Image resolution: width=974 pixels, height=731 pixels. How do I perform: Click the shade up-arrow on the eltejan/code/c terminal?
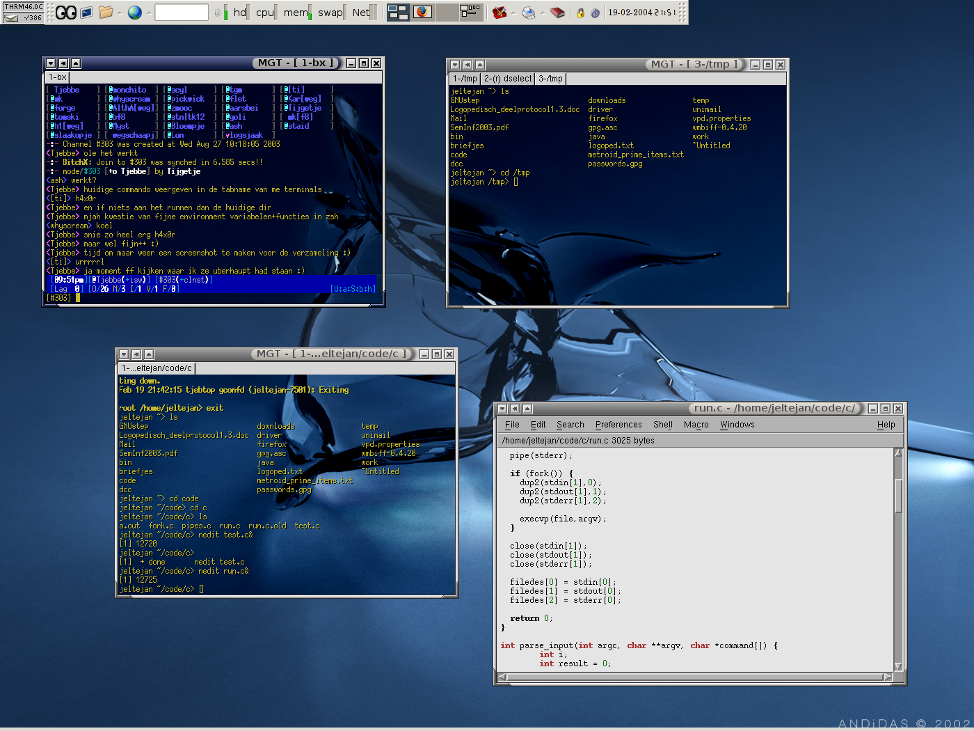(149, 354)
